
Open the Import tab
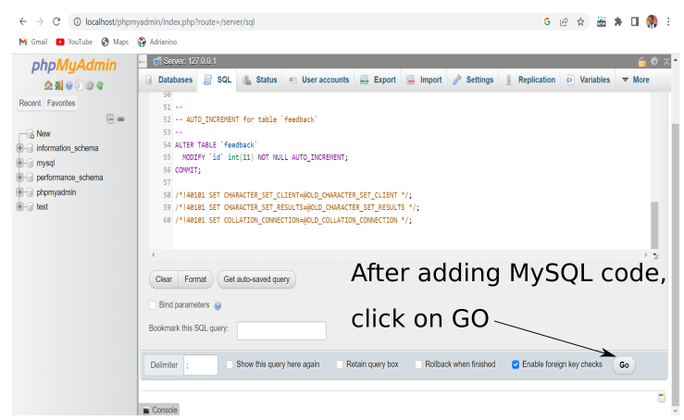click(425, 80)
